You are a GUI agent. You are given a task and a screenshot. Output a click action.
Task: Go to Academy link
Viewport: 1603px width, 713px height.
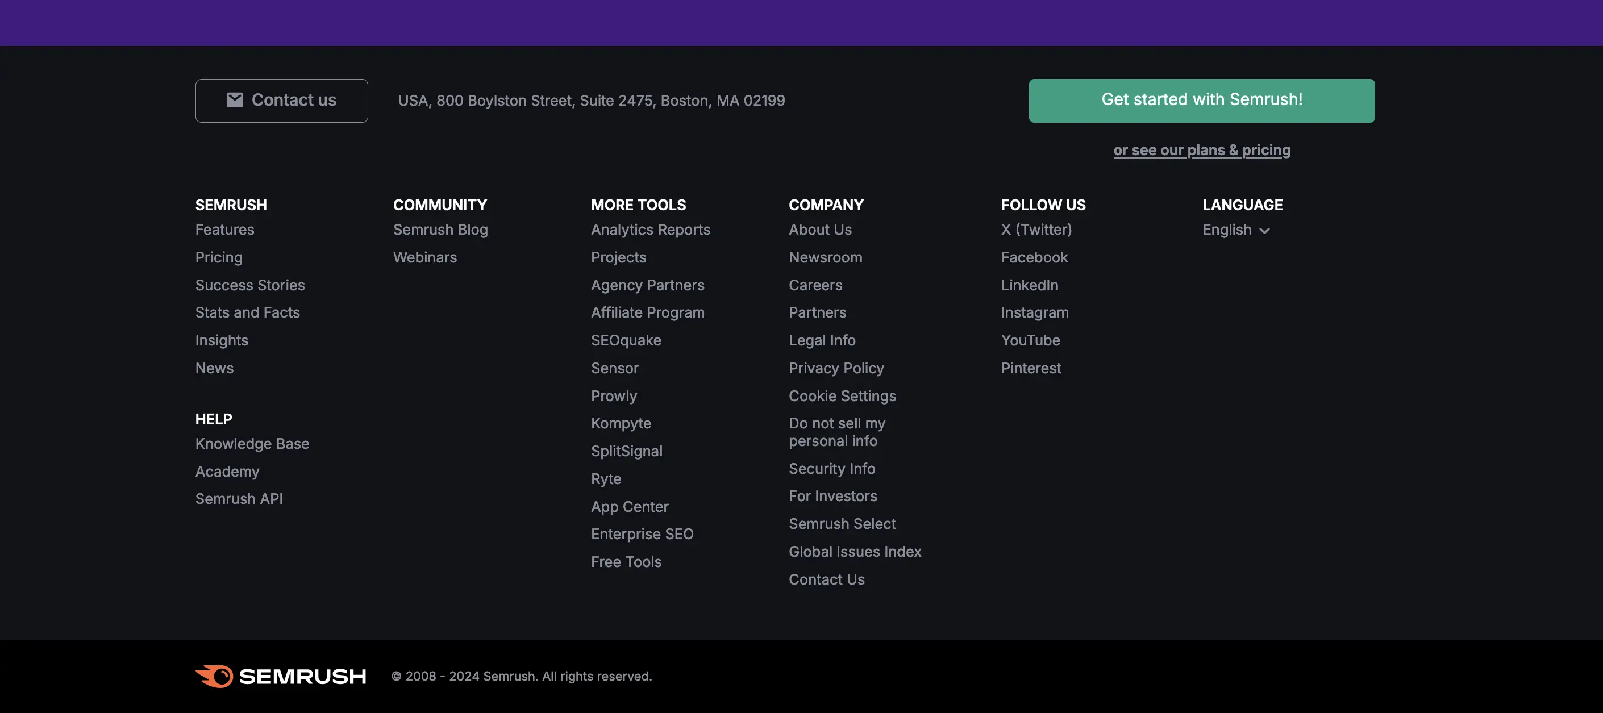(227, 472)
